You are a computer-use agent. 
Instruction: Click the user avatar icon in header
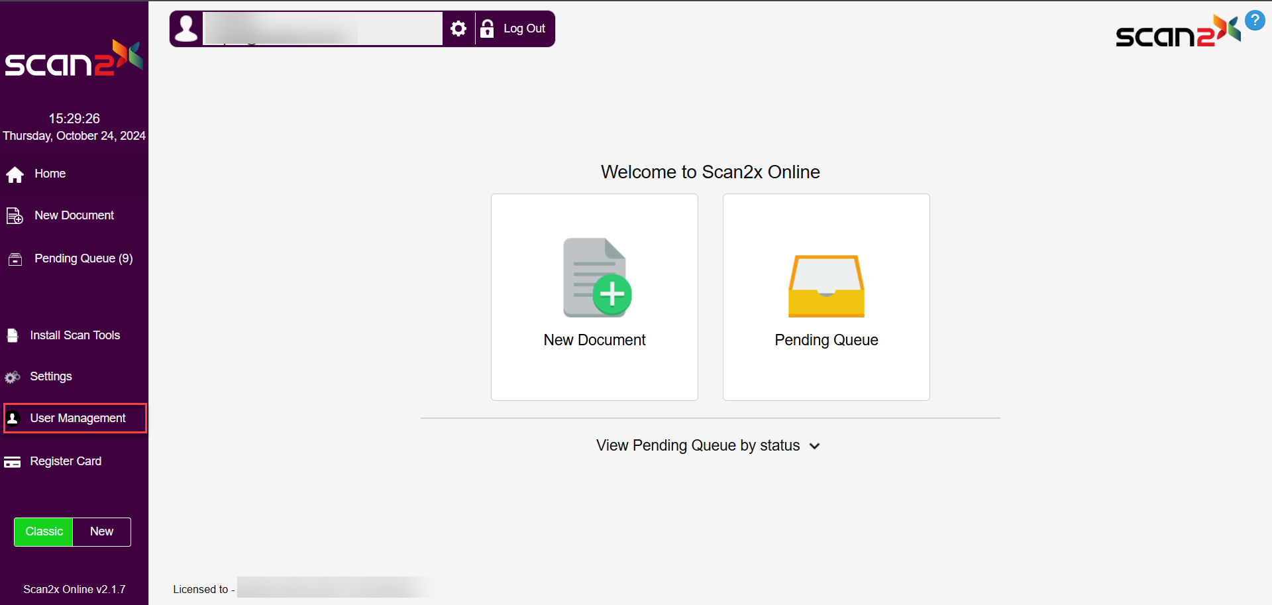click(186, 28)
